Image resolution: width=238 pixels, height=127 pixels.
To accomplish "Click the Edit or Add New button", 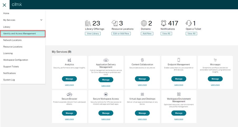I will tap(121, 33).
